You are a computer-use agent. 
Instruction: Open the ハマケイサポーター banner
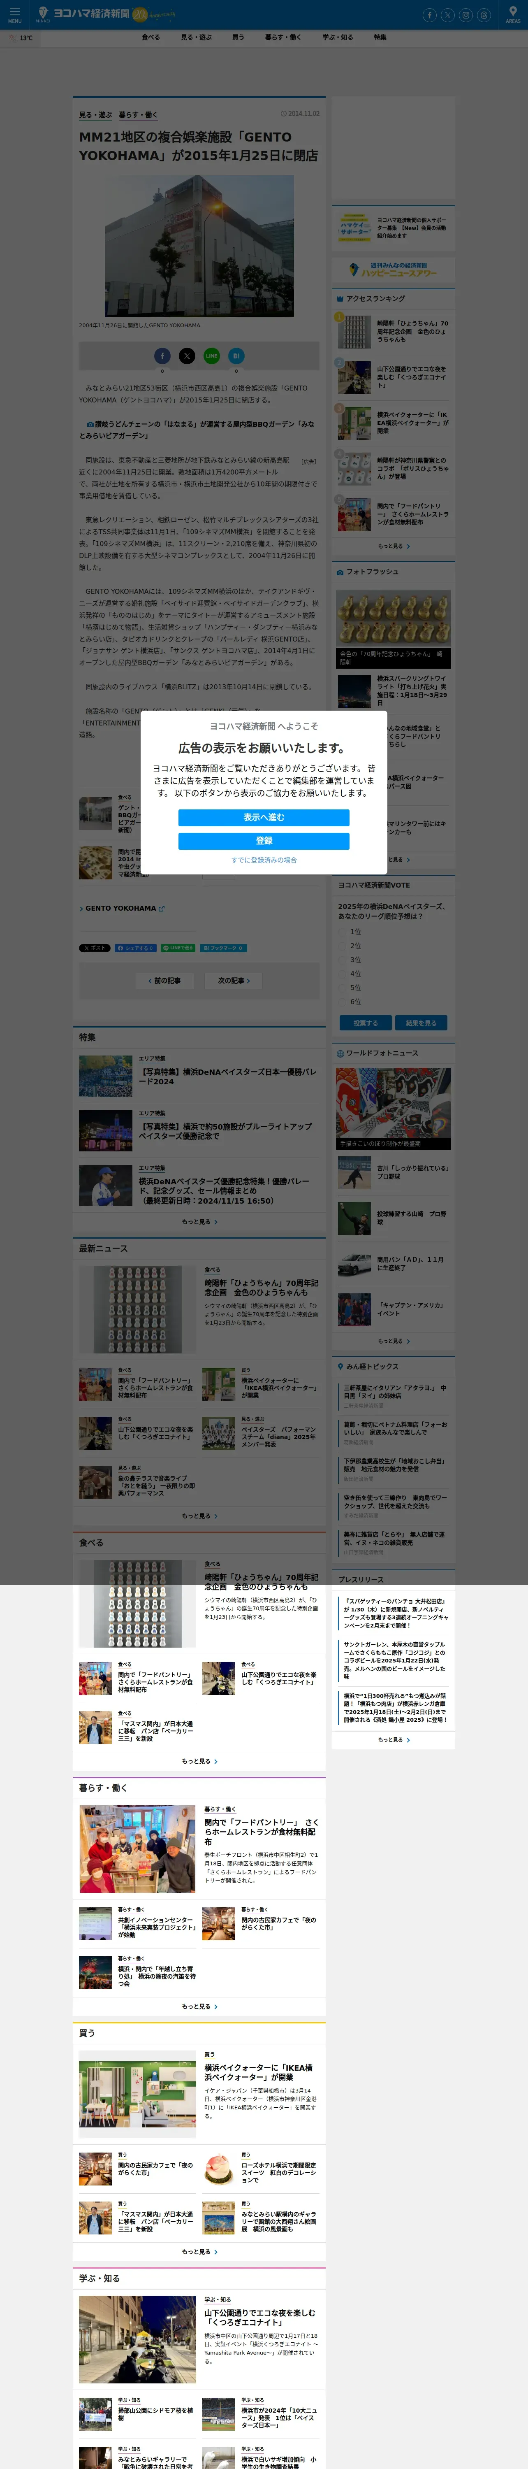(393, 227)
